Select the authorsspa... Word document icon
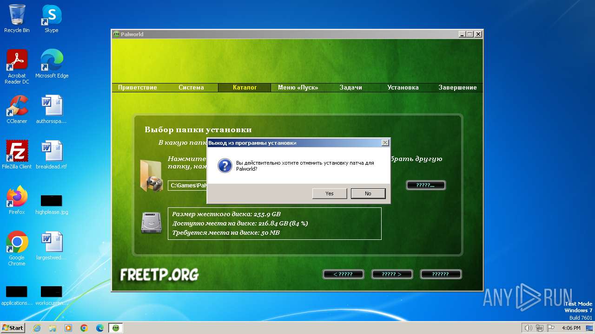This screenshot has height=334, width=595. pos(51,109)
